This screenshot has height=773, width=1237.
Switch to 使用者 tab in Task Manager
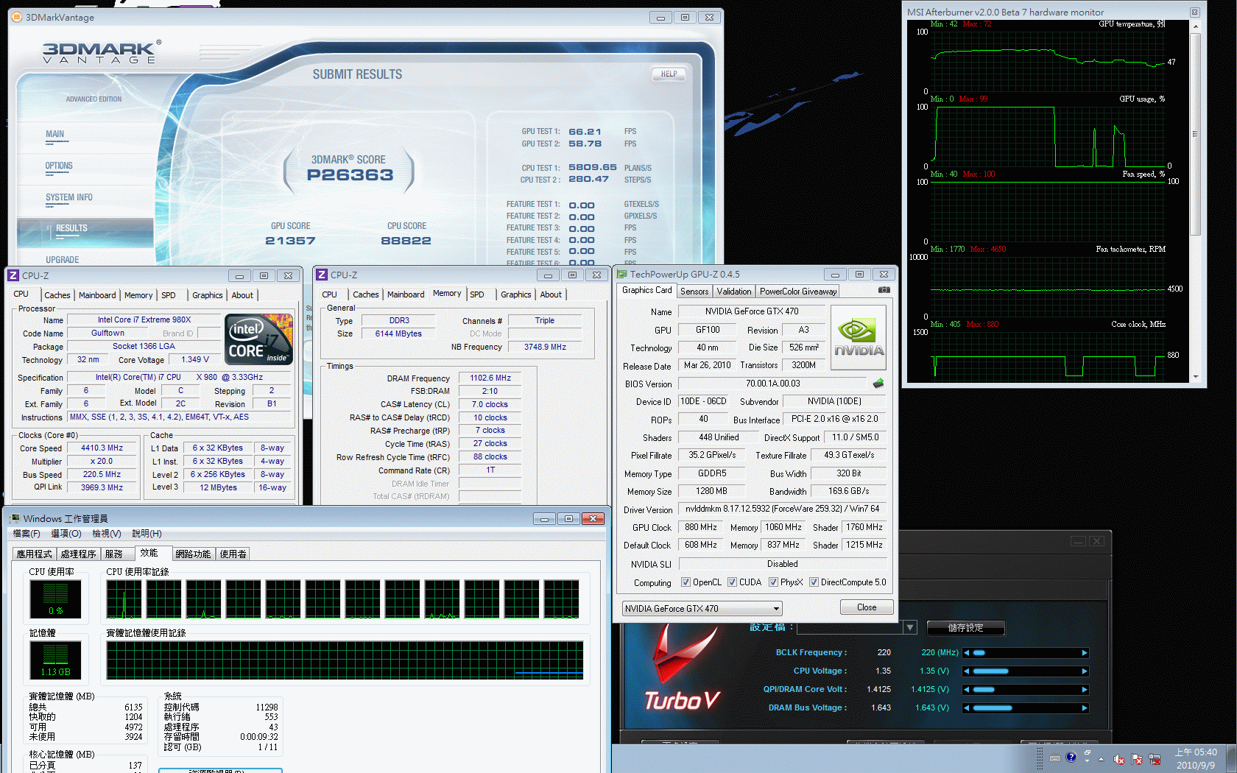(x=233, y=554)
